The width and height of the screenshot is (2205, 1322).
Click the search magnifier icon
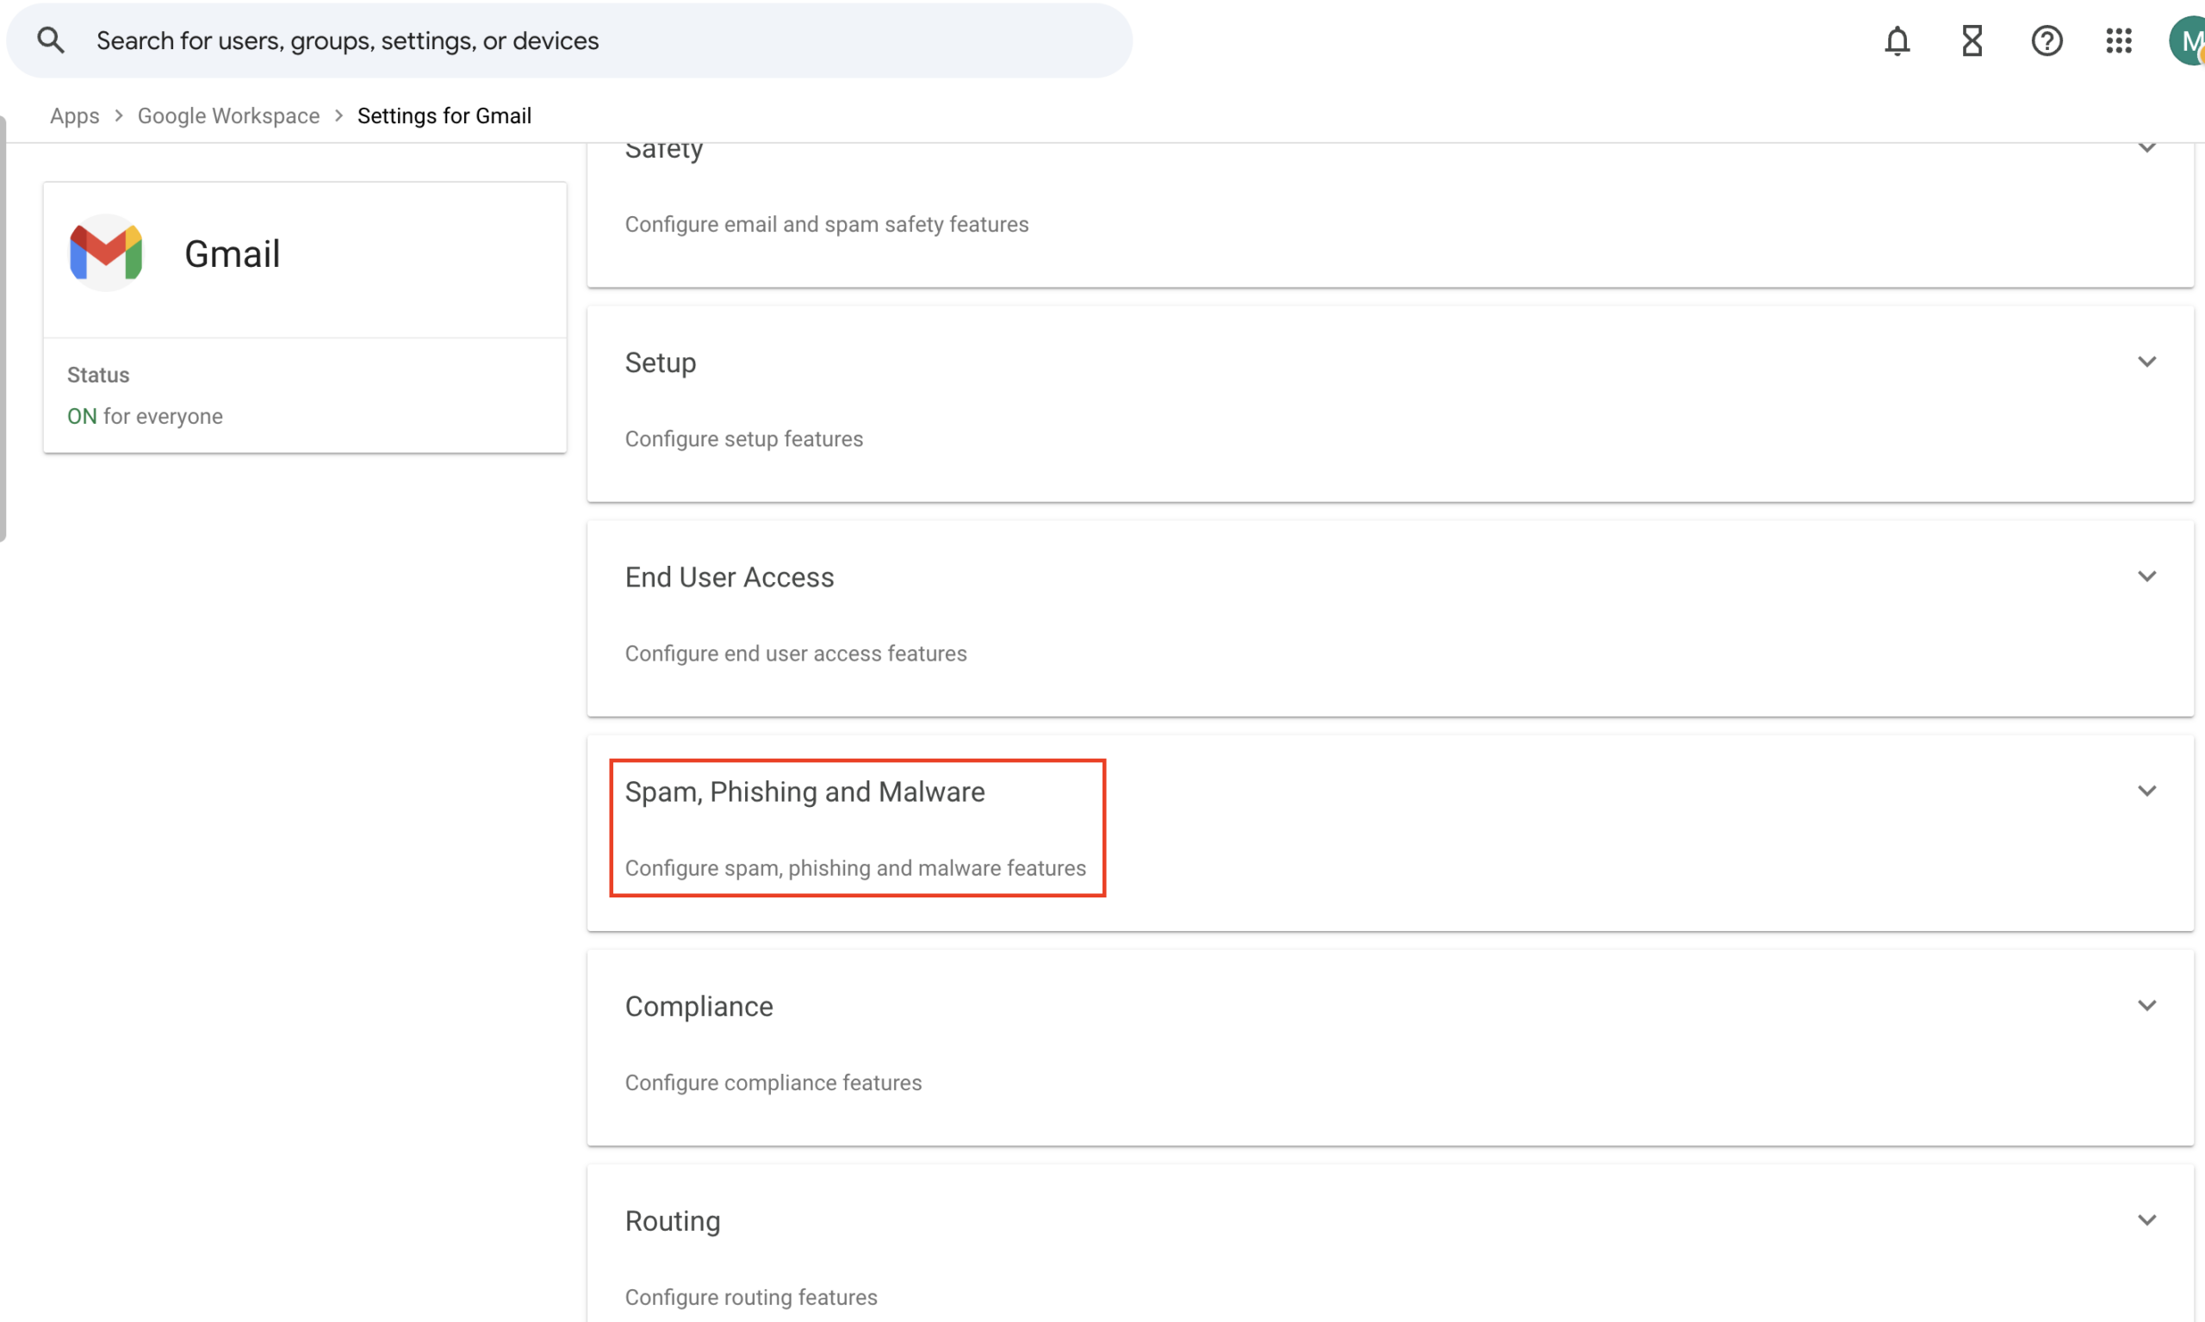[x=51, y=40]
